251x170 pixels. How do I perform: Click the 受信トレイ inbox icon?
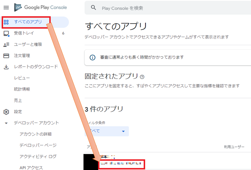pos(6,34)
